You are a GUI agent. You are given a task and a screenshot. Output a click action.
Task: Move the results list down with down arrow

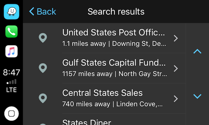point(197,96)
